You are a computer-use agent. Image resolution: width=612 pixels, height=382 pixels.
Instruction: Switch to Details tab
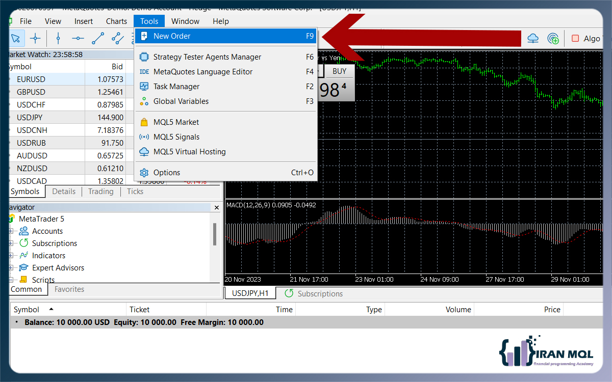64,192
